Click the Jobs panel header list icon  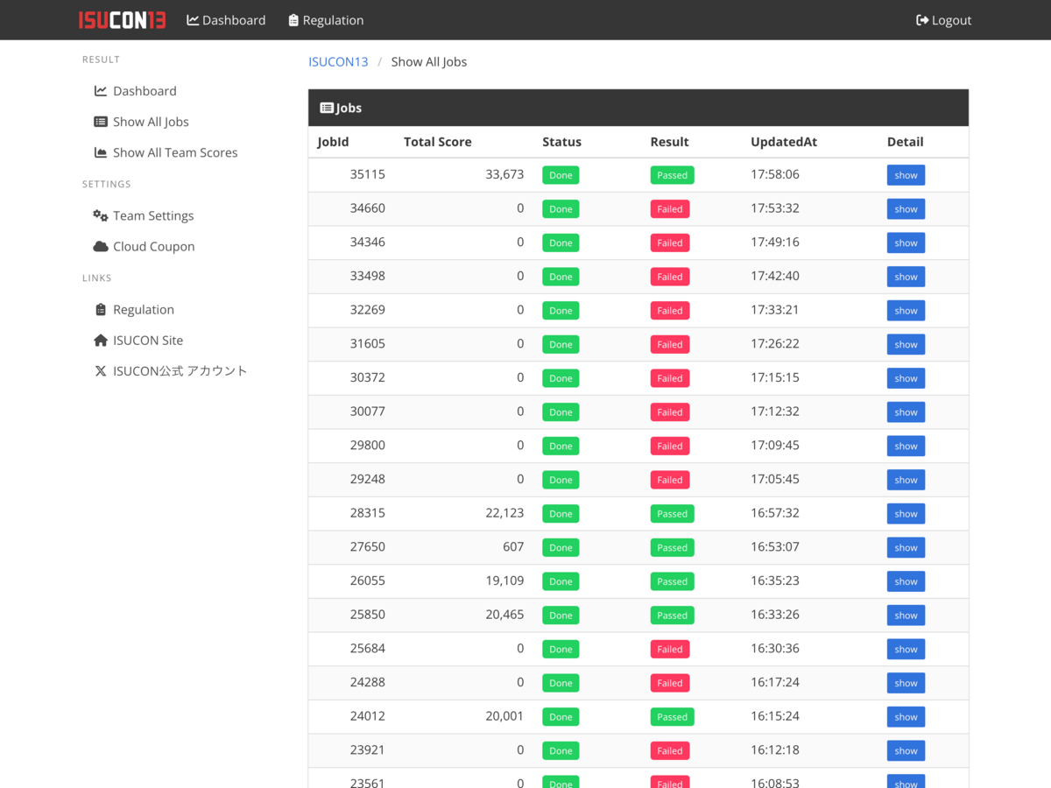point(327,108)
